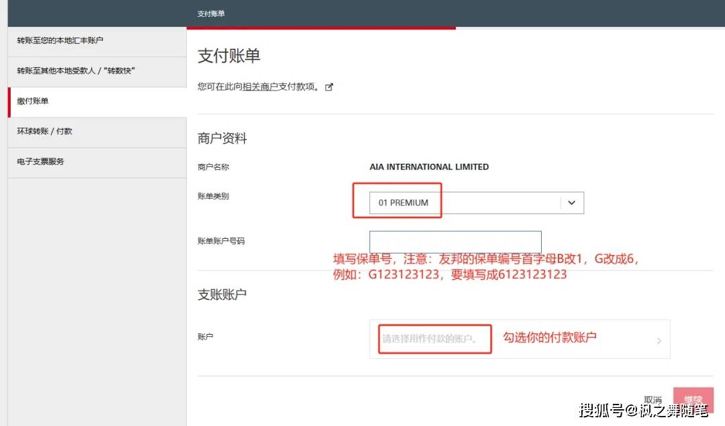Open the 01 PREMIUM bill type dropdown
The height and width of the screenshot is (426, 725).
tap(476, 203)
